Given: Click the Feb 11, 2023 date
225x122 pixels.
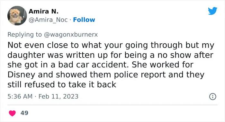Looking at the screenshot, I should [x=59, y=96].
